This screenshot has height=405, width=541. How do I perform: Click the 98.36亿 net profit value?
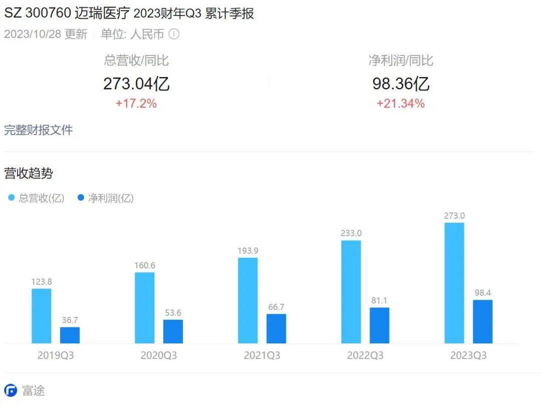[401, 84]
